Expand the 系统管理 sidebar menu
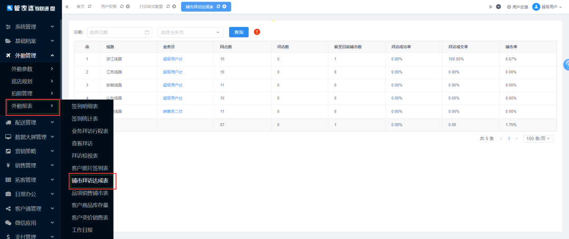Viewport: 569px width, 239px height. coord(30,26)
